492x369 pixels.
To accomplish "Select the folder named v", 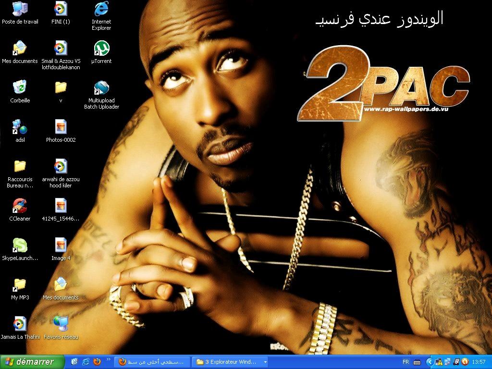I will click(61, 92).
